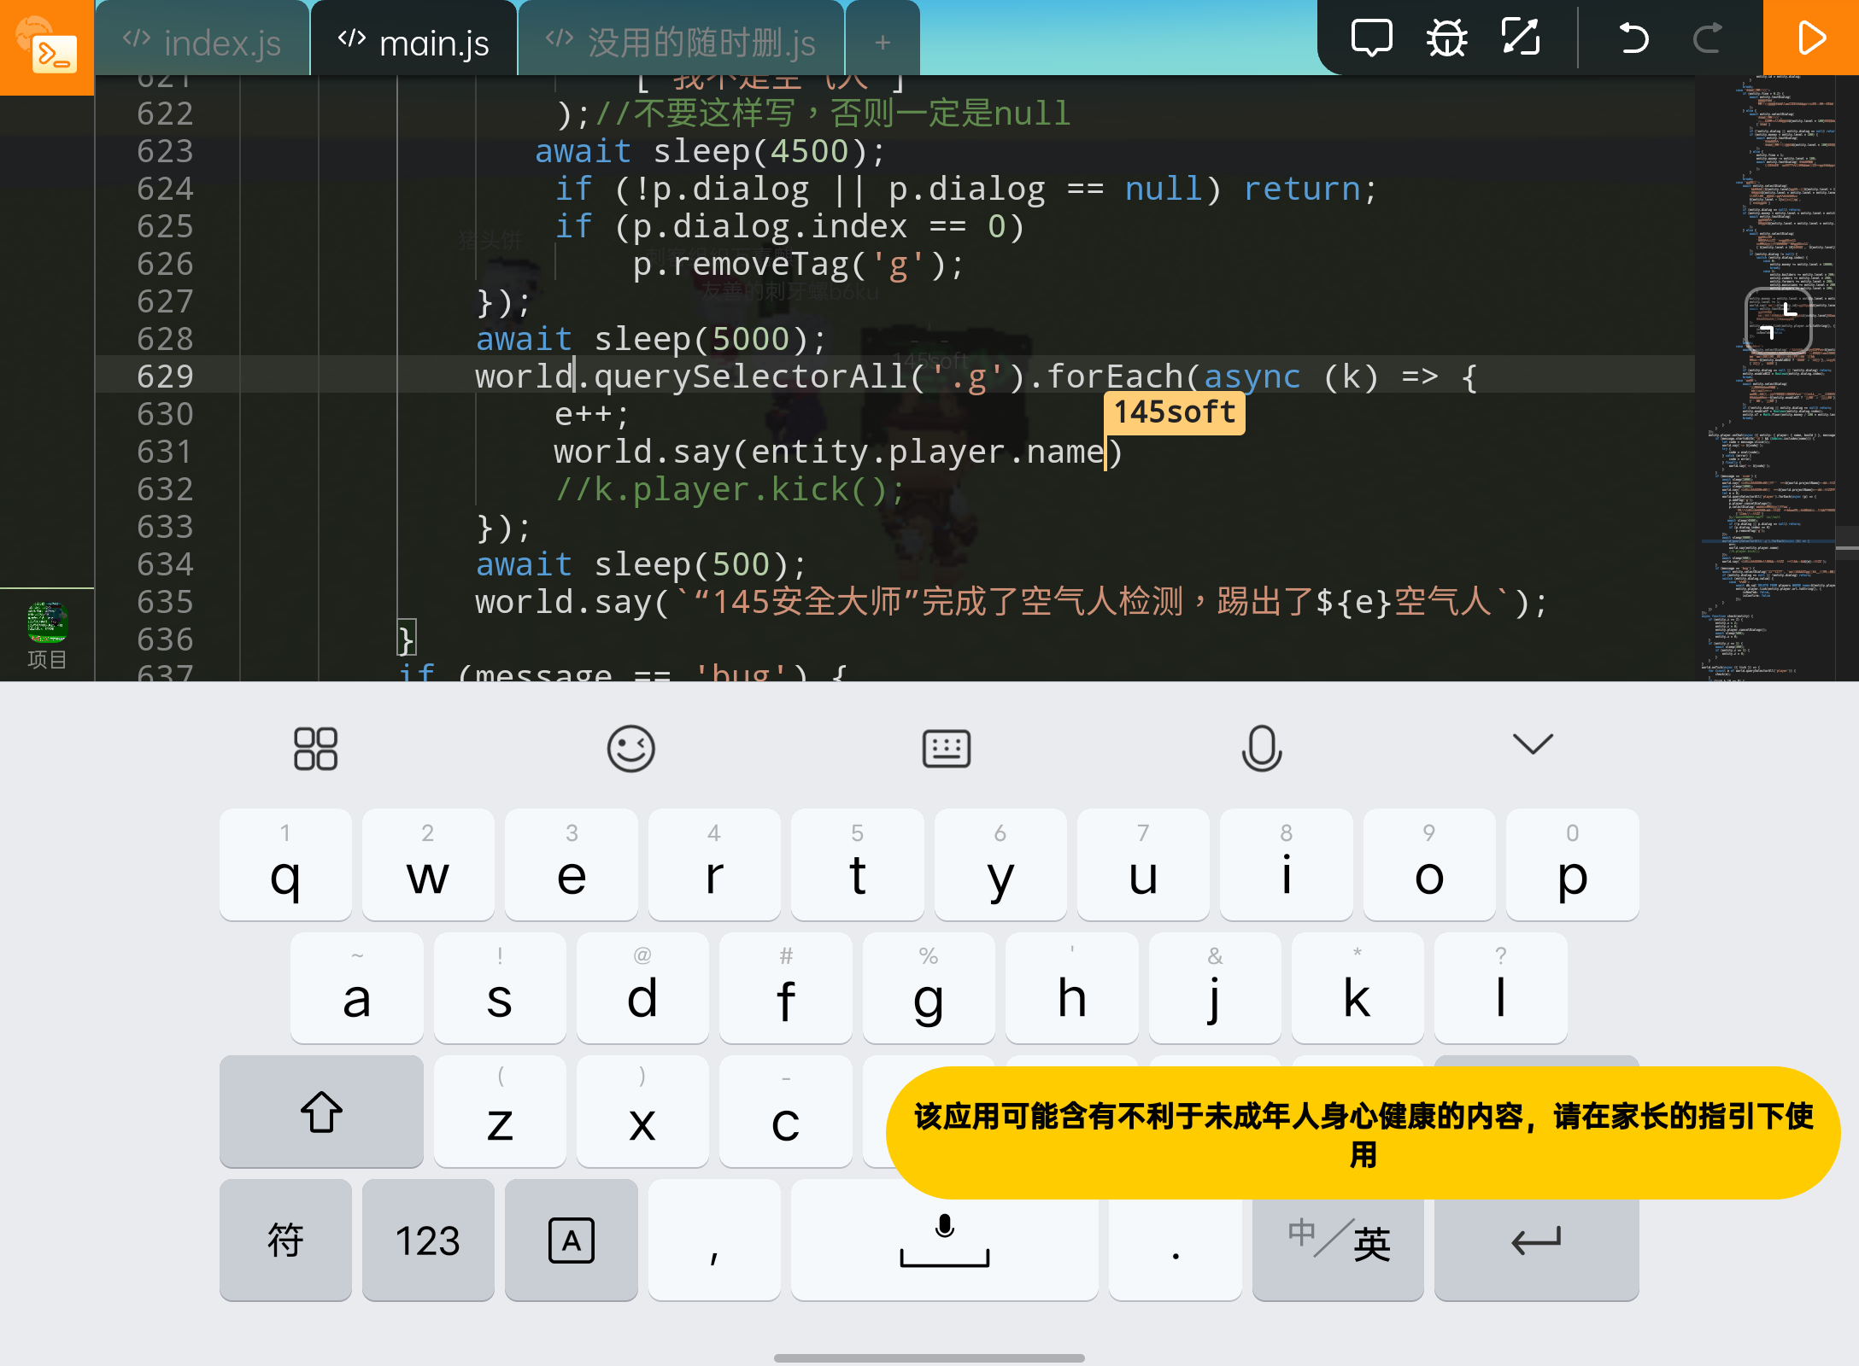Image resolution: width=1859 pixels, height=1366 pixels.
Task: Start voice input with microphone icon
Action: pos(1261,749)
